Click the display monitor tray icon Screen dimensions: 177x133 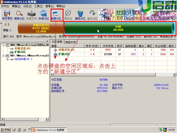(x=165, y=130)
